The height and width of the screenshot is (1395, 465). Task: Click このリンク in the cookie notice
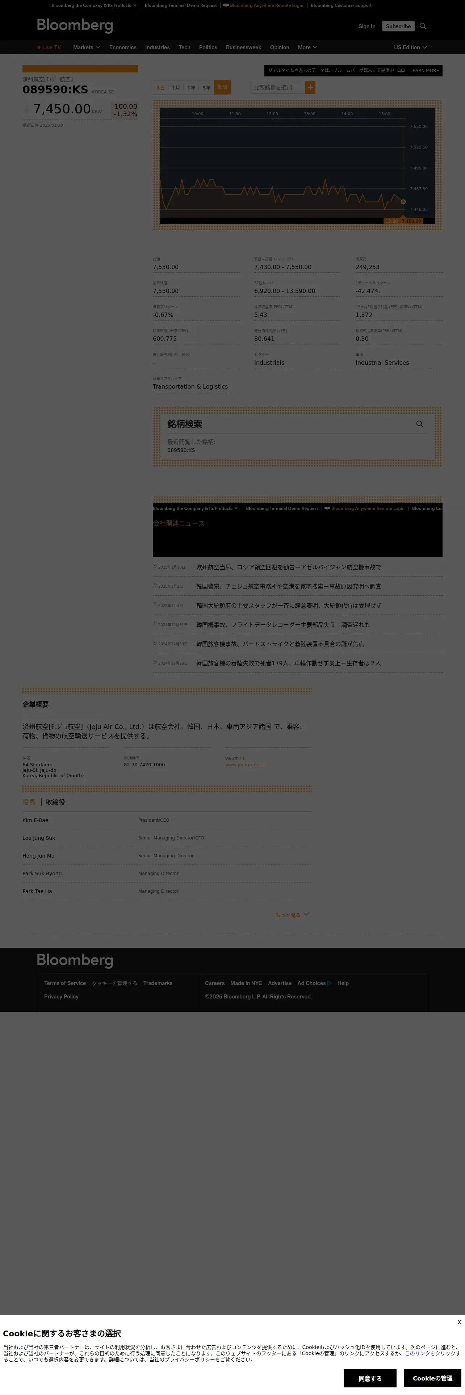coord(417,1353)
